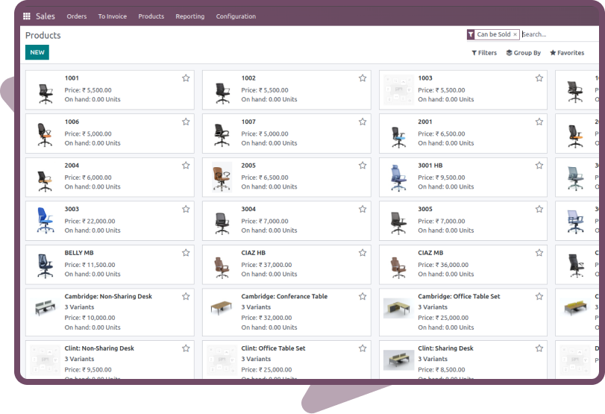Open the Configuration menu link
The image size is (605, 414).
pyautogui.click(x=236, y=16)
